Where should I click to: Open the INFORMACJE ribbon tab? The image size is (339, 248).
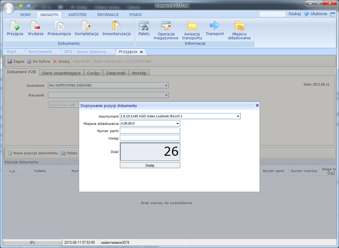pyautogui.click(x=108, y=15)
